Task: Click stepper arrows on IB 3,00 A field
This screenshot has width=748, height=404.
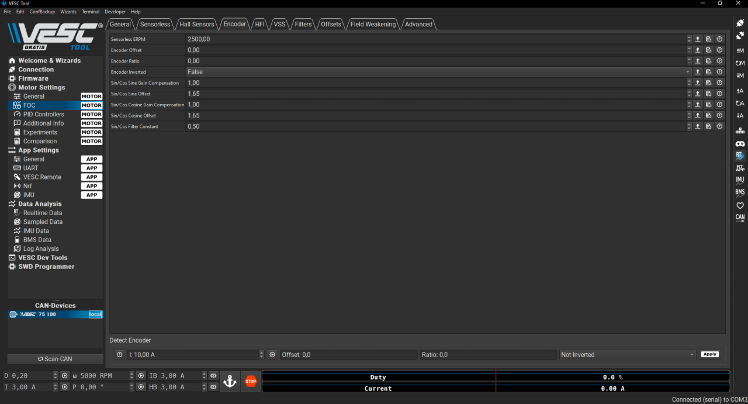Action: pos(204,376)
